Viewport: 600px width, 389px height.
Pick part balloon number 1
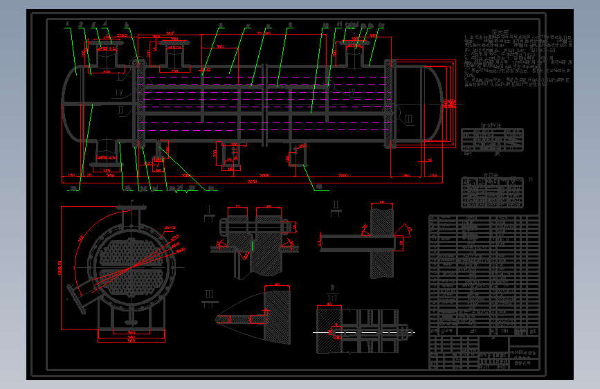[x=68, y=24]
